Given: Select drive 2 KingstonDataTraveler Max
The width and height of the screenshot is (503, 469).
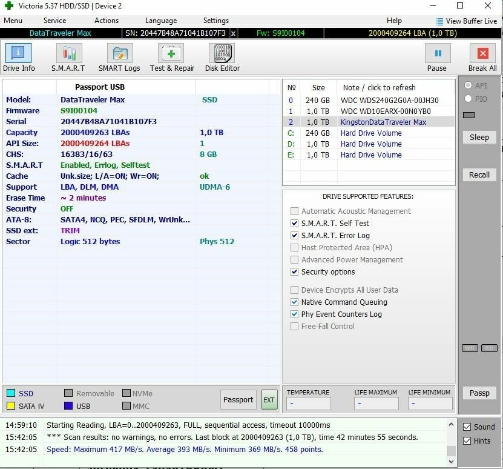Looking at the screenshot, I should click(369, 122).
